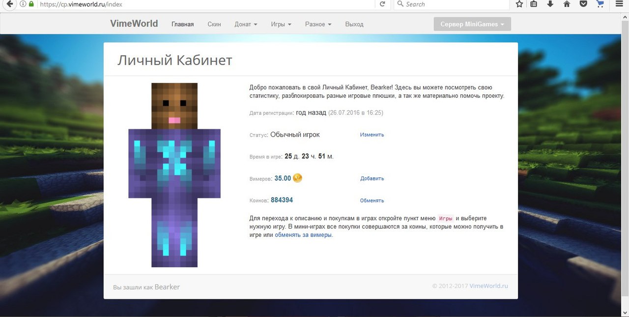Expand the Донат dropdown menu
Image resolution: width=629 pixels, height=317 pixels.
tap(246, 24)
